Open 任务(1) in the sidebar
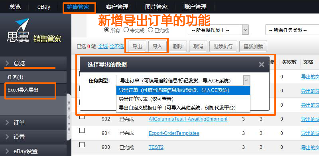 33,77
